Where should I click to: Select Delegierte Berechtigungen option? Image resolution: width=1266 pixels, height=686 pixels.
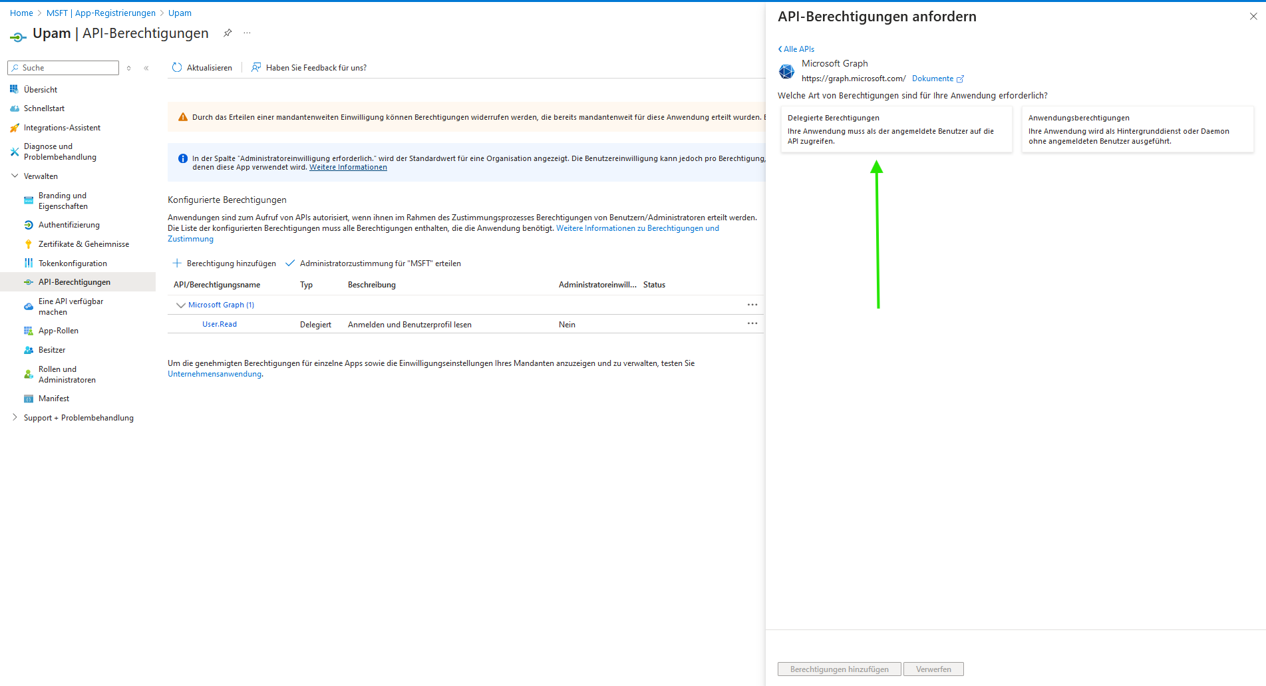click(895, 129)
